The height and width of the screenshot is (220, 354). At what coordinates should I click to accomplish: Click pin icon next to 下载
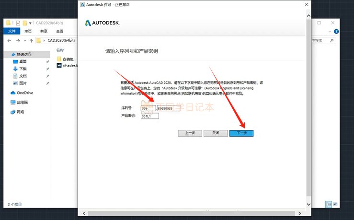click(x=47, y=69)
